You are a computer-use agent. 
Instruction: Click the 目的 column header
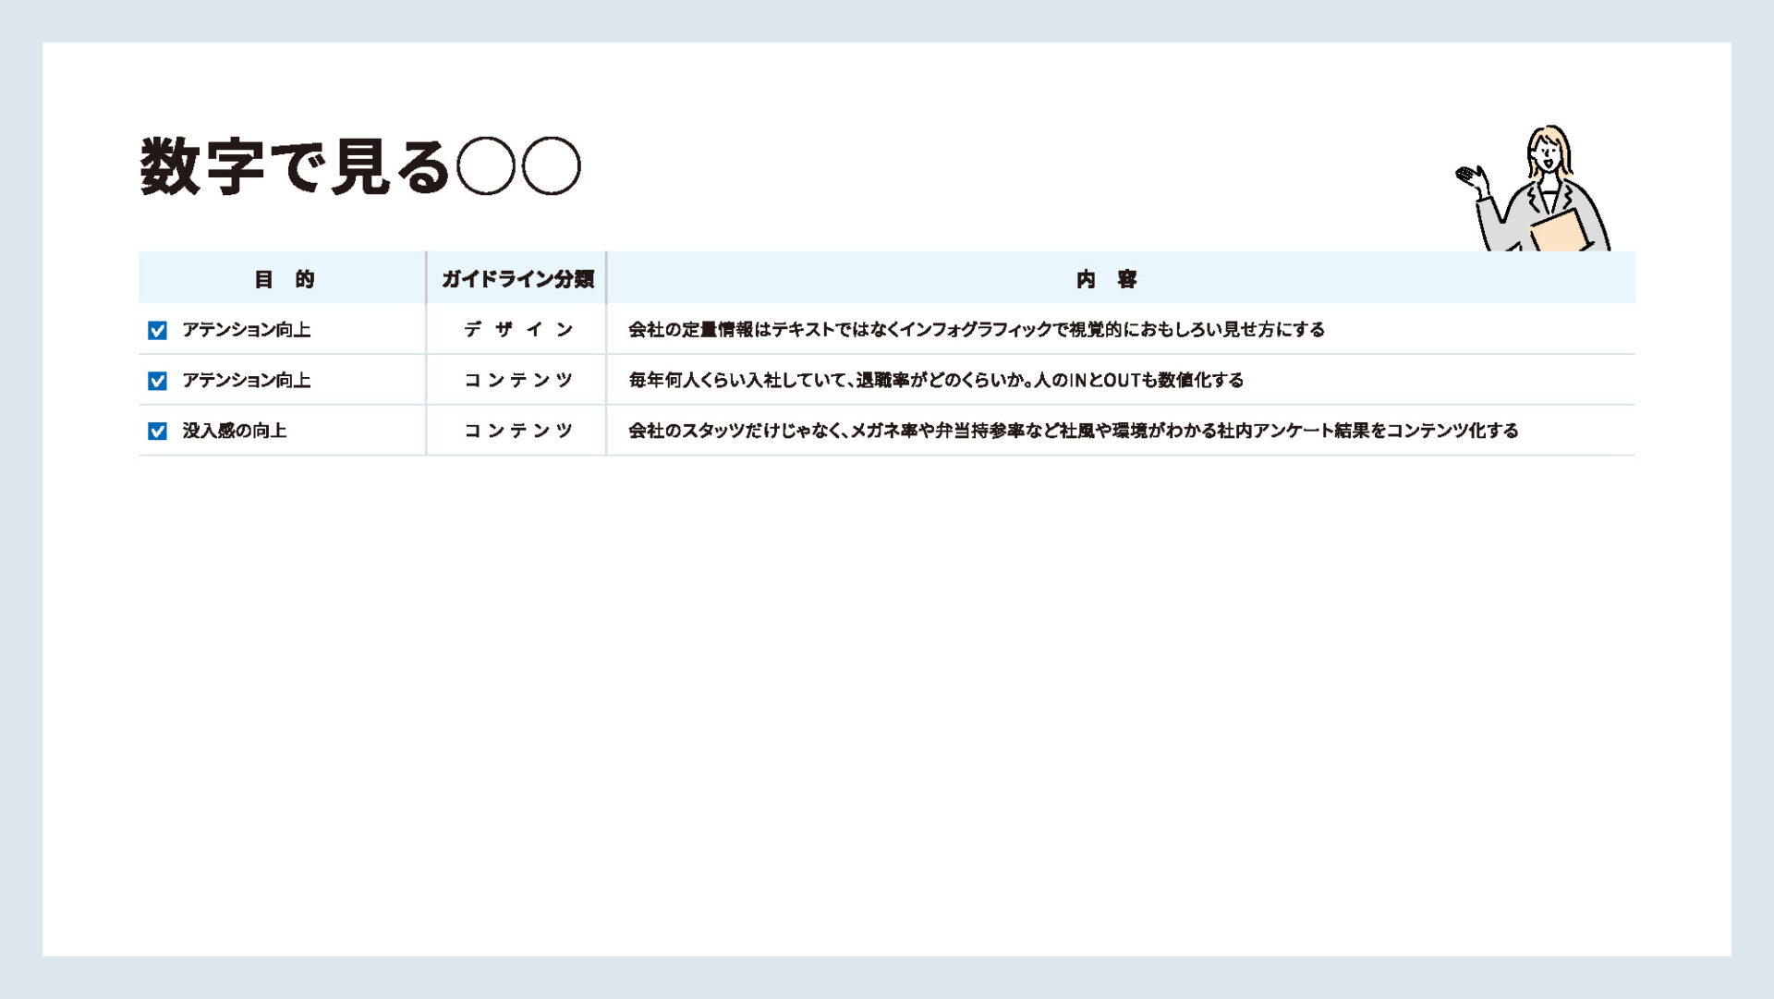click(284, 278)
